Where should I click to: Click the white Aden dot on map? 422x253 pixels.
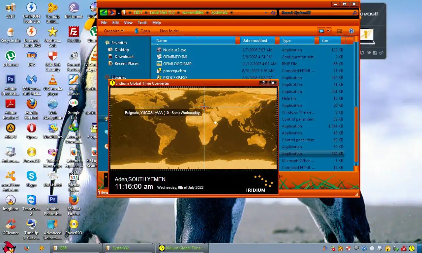point(215,123)
